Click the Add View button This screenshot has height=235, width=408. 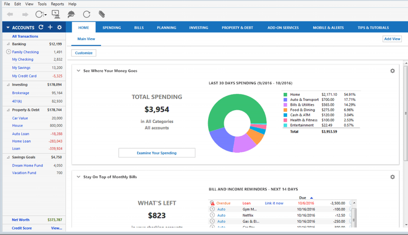click(x=392, y=39)
